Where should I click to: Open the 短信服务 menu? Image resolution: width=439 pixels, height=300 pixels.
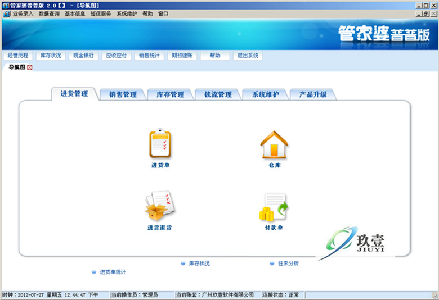click(101, 13)
